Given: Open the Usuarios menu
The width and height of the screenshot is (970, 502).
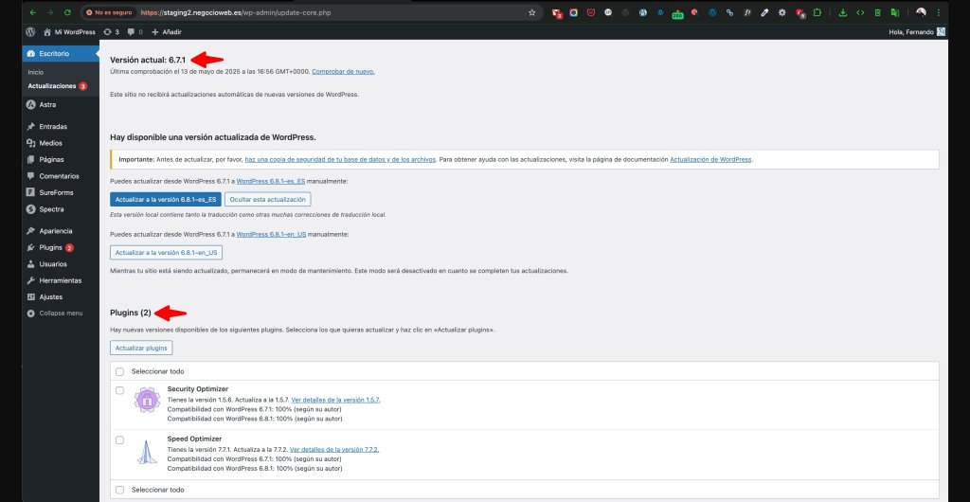Looking at the screenshot, I should coord(61,264).
